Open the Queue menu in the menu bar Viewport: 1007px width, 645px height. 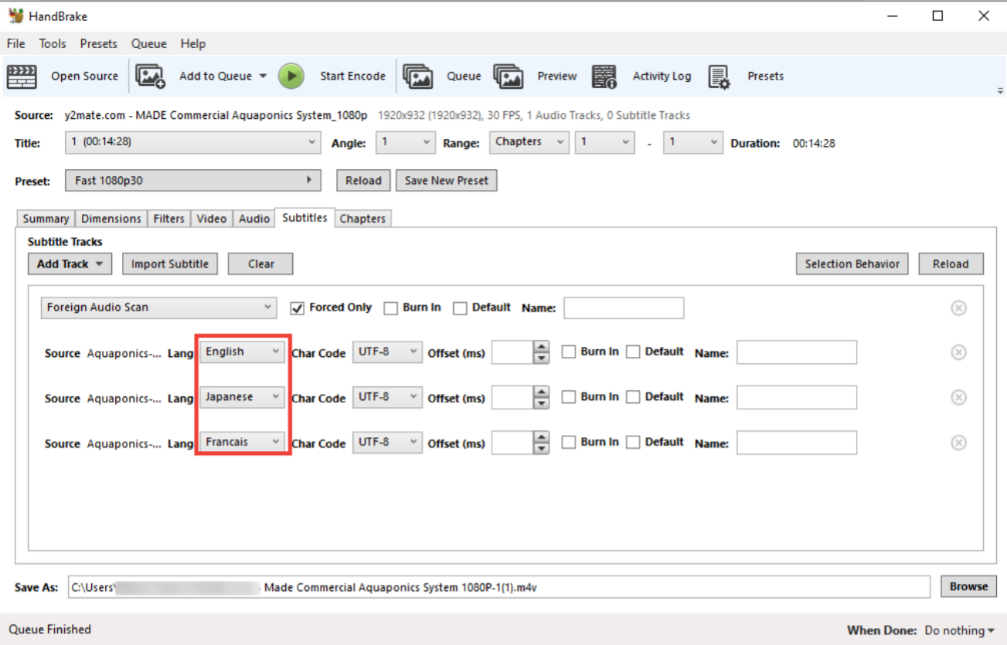coord(148,44)
